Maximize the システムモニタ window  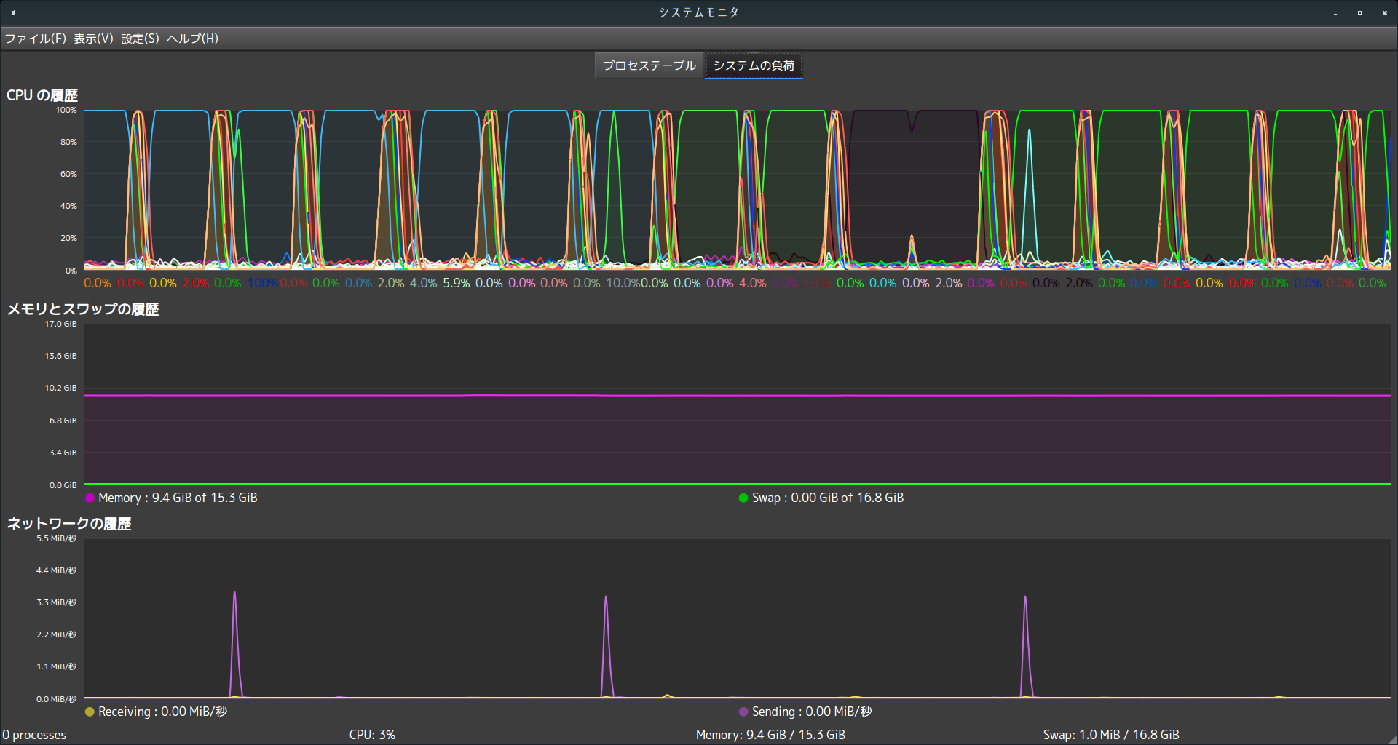click(1359, 13)
